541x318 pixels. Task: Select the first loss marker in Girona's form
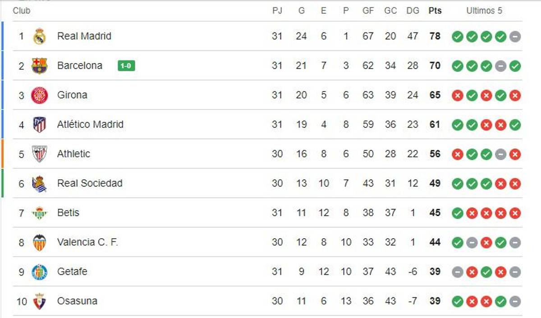point(457,95)
